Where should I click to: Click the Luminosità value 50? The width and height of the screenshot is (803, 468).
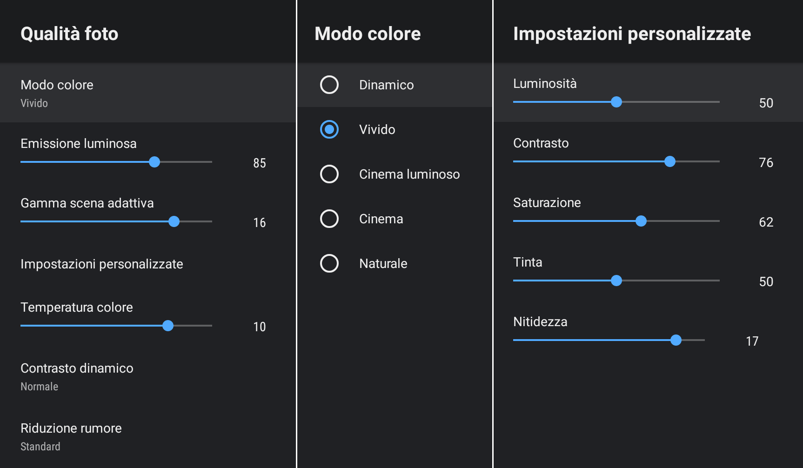tap(766, 103)
